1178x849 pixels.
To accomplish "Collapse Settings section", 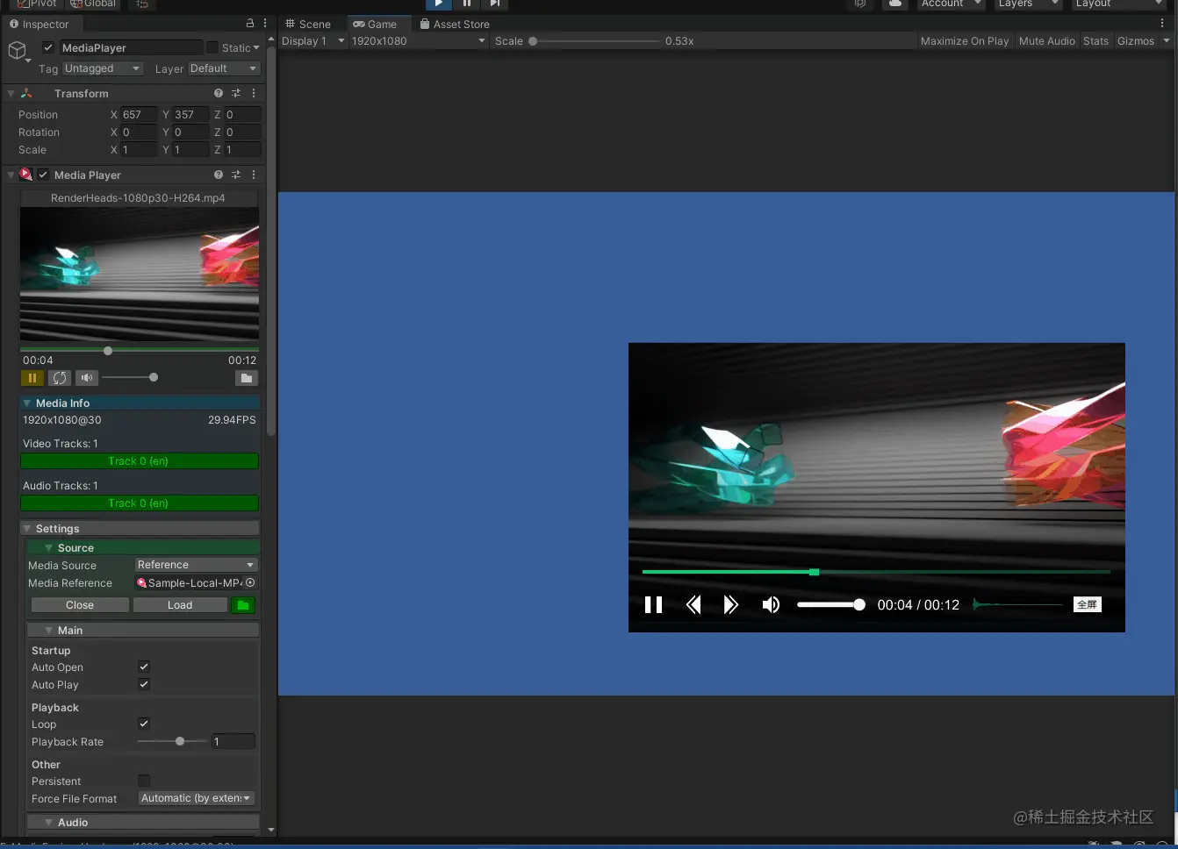I will (27, 529).
